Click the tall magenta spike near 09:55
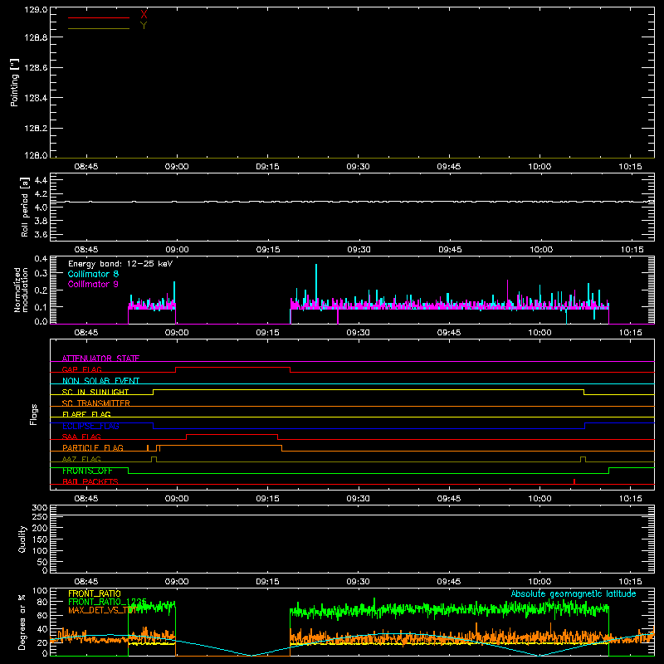 coord(507,292)
